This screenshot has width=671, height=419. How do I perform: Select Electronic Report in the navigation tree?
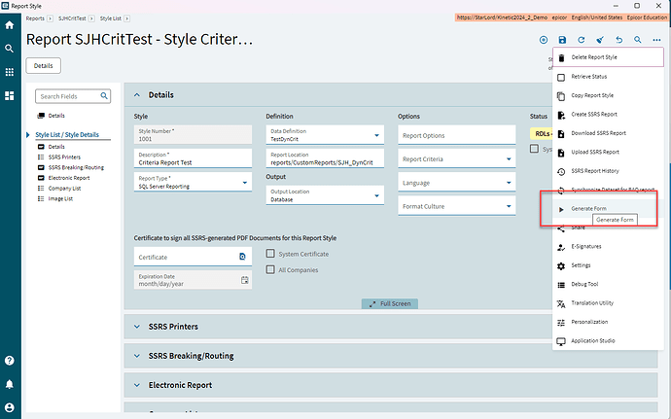(68, 178)
